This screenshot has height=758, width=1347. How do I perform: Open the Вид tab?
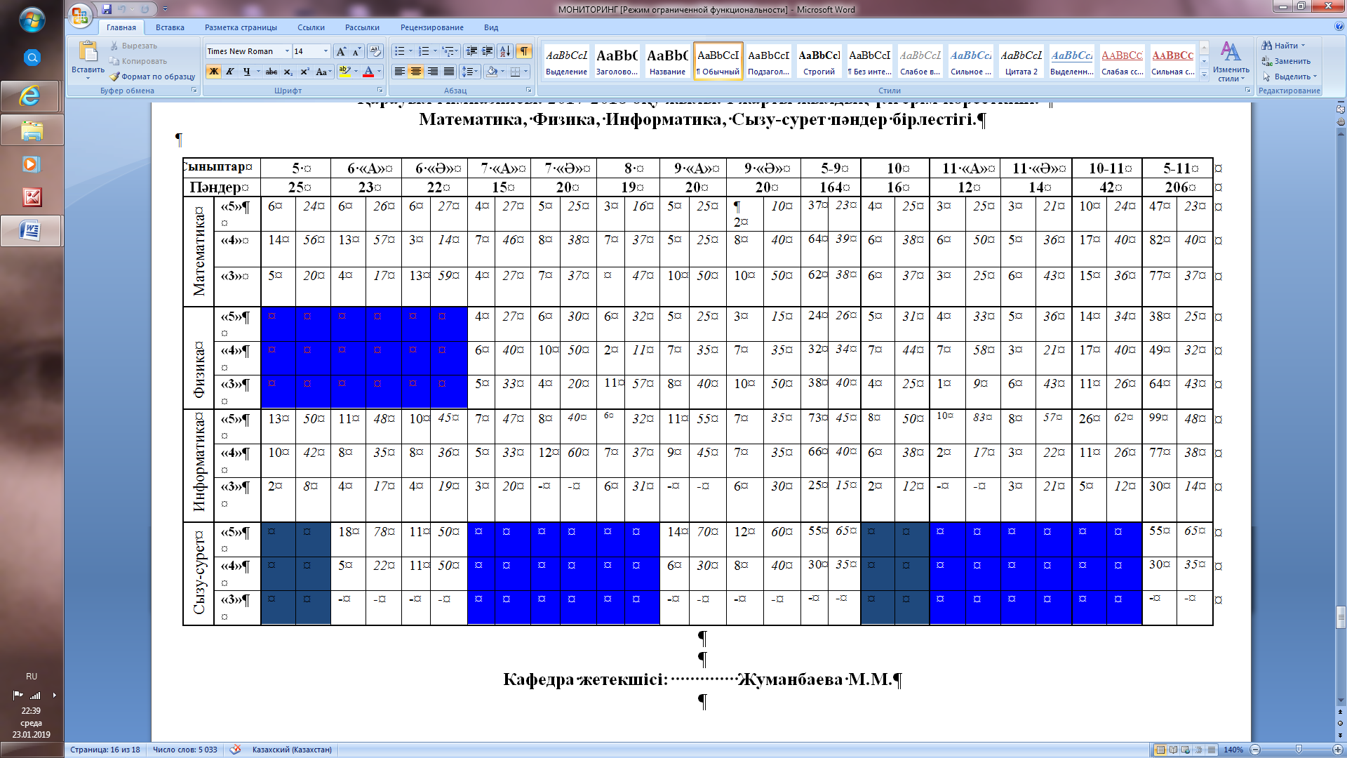[491, 27]
